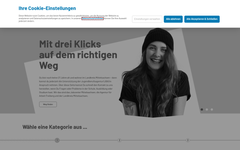Image resolution: width=240 pixels, height=150 pixels.
Task: Select step 1 on the category timeline
Action: pos(57,140)
